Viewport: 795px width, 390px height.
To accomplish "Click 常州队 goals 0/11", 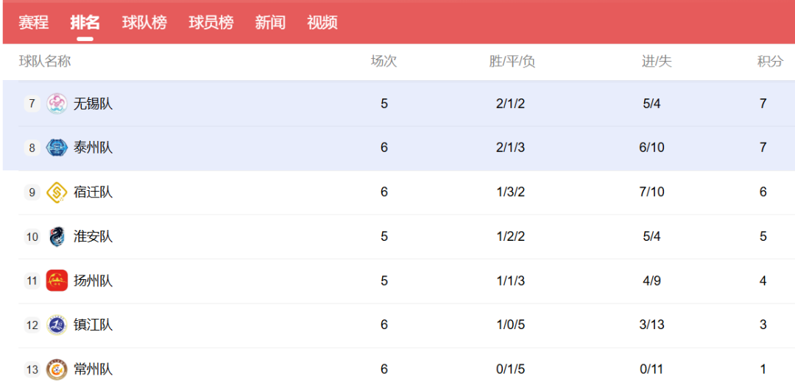I will (651, 369).
